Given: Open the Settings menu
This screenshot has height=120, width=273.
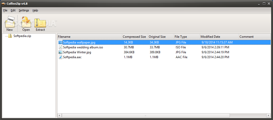Looking at the screenshot, I should tap(24, 10).
